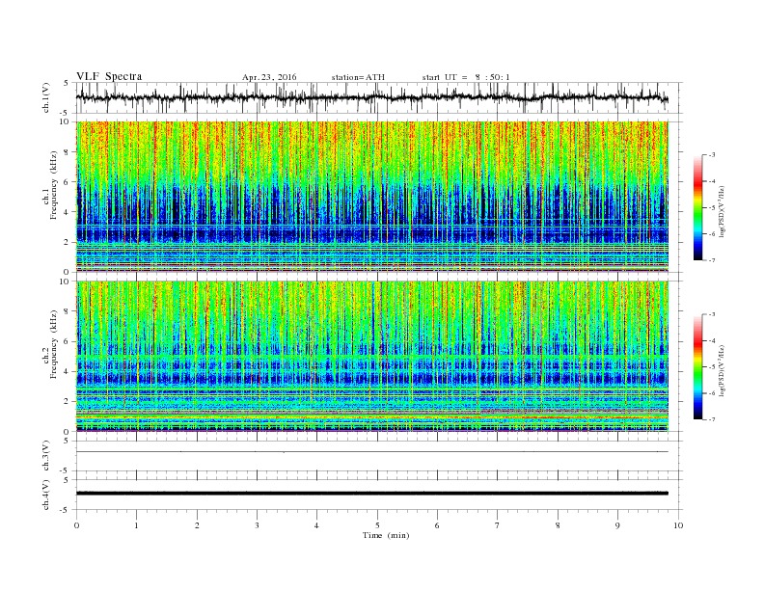
Task: Click the ch.2 spectrogram color bar
Action: tap(697, 366)
